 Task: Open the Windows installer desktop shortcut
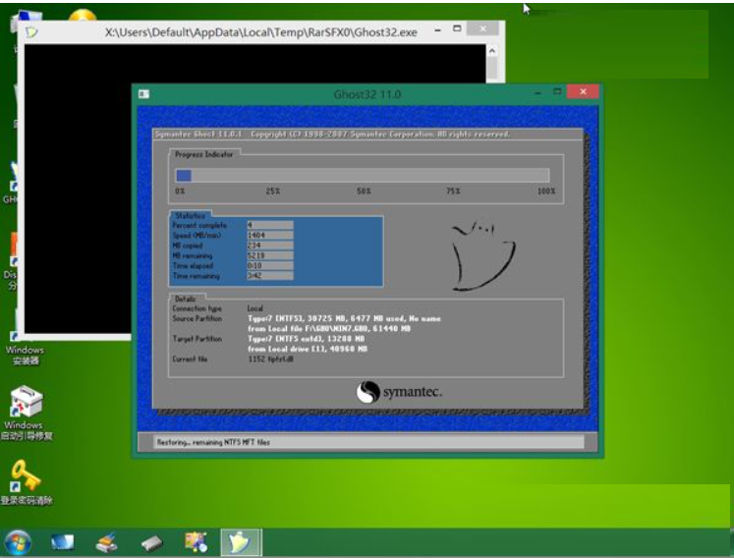pos(25,329)
